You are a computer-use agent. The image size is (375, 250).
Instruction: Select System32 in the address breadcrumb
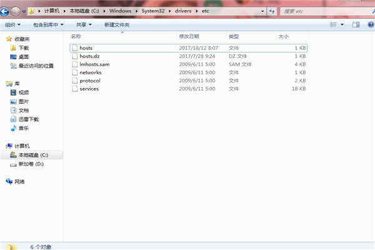153,11
